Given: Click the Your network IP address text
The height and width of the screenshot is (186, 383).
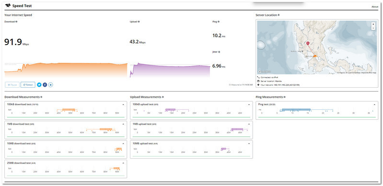Looking at the screenshot, I should pos(280,85).
